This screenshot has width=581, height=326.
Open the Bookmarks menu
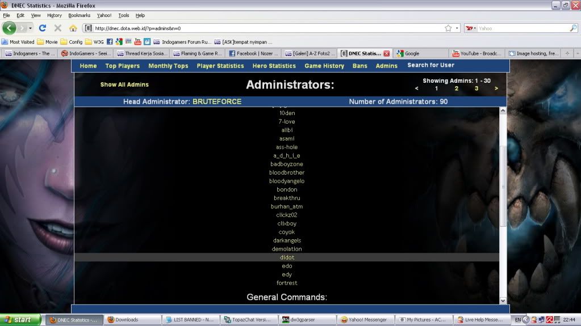80,15
